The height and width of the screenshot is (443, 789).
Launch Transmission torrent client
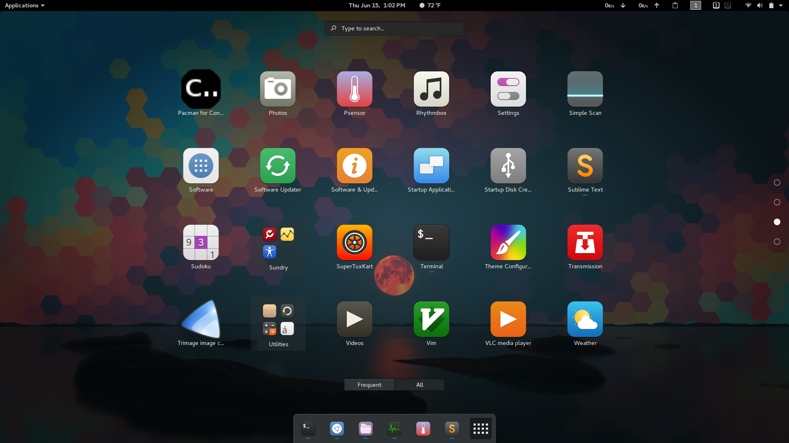coord(585,242)
